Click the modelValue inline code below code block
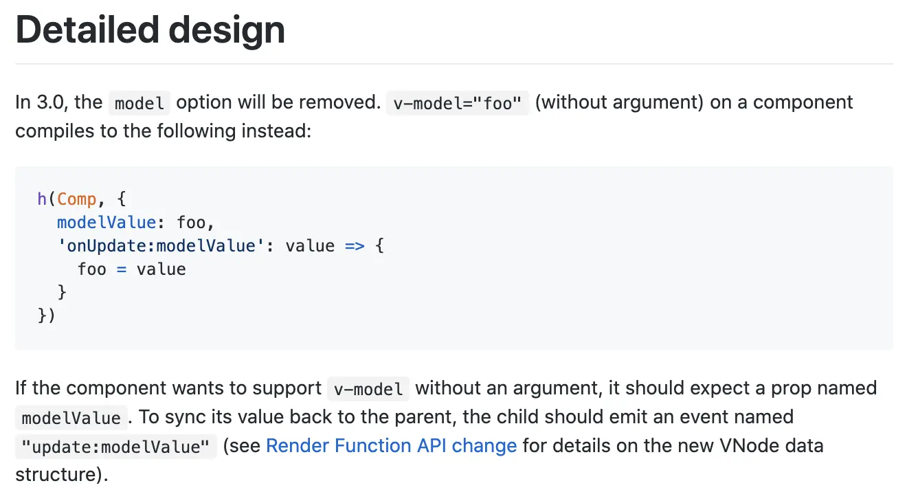The height and width of the screenshot is (503, 907). click(x=71, y=418)
